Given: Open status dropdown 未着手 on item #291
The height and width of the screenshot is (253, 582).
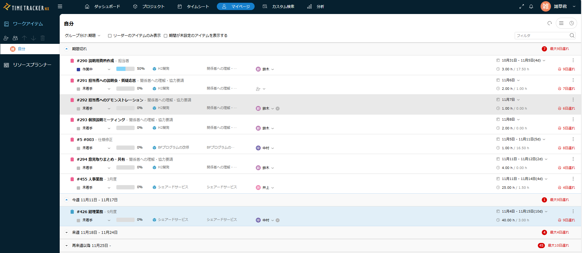Looking at the screenshot, I should click(93, 89).
